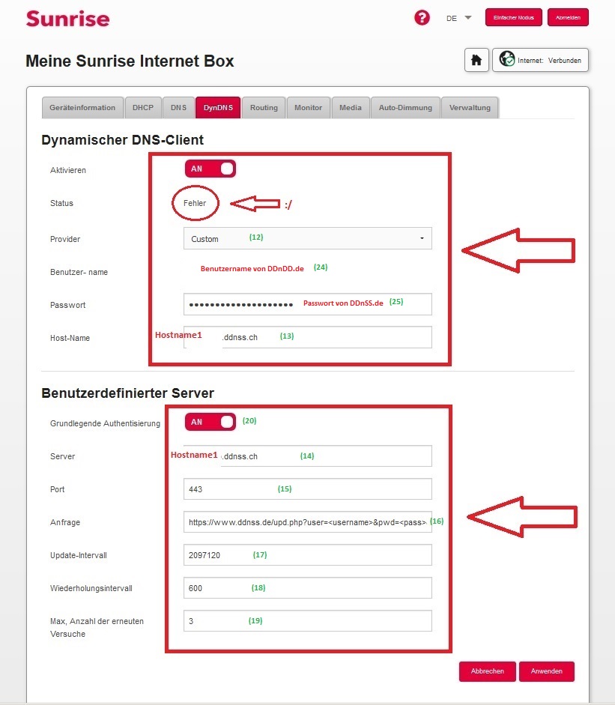
Task: Click the Provider label
Action: coord(64,239)
